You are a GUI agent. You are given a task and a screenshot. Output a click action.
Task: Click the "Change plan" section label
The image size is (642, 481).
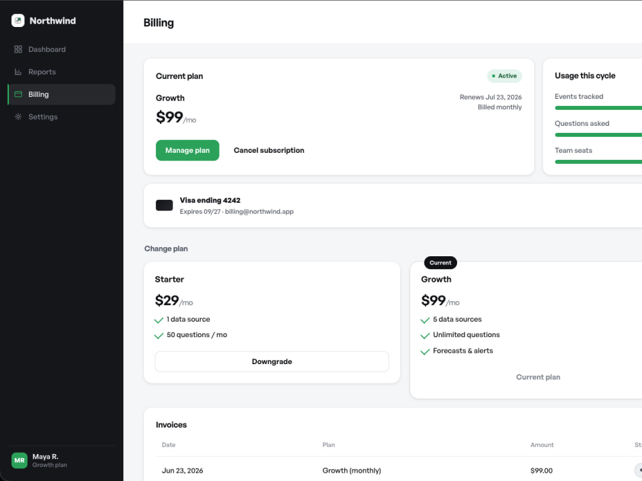[166, 249]
